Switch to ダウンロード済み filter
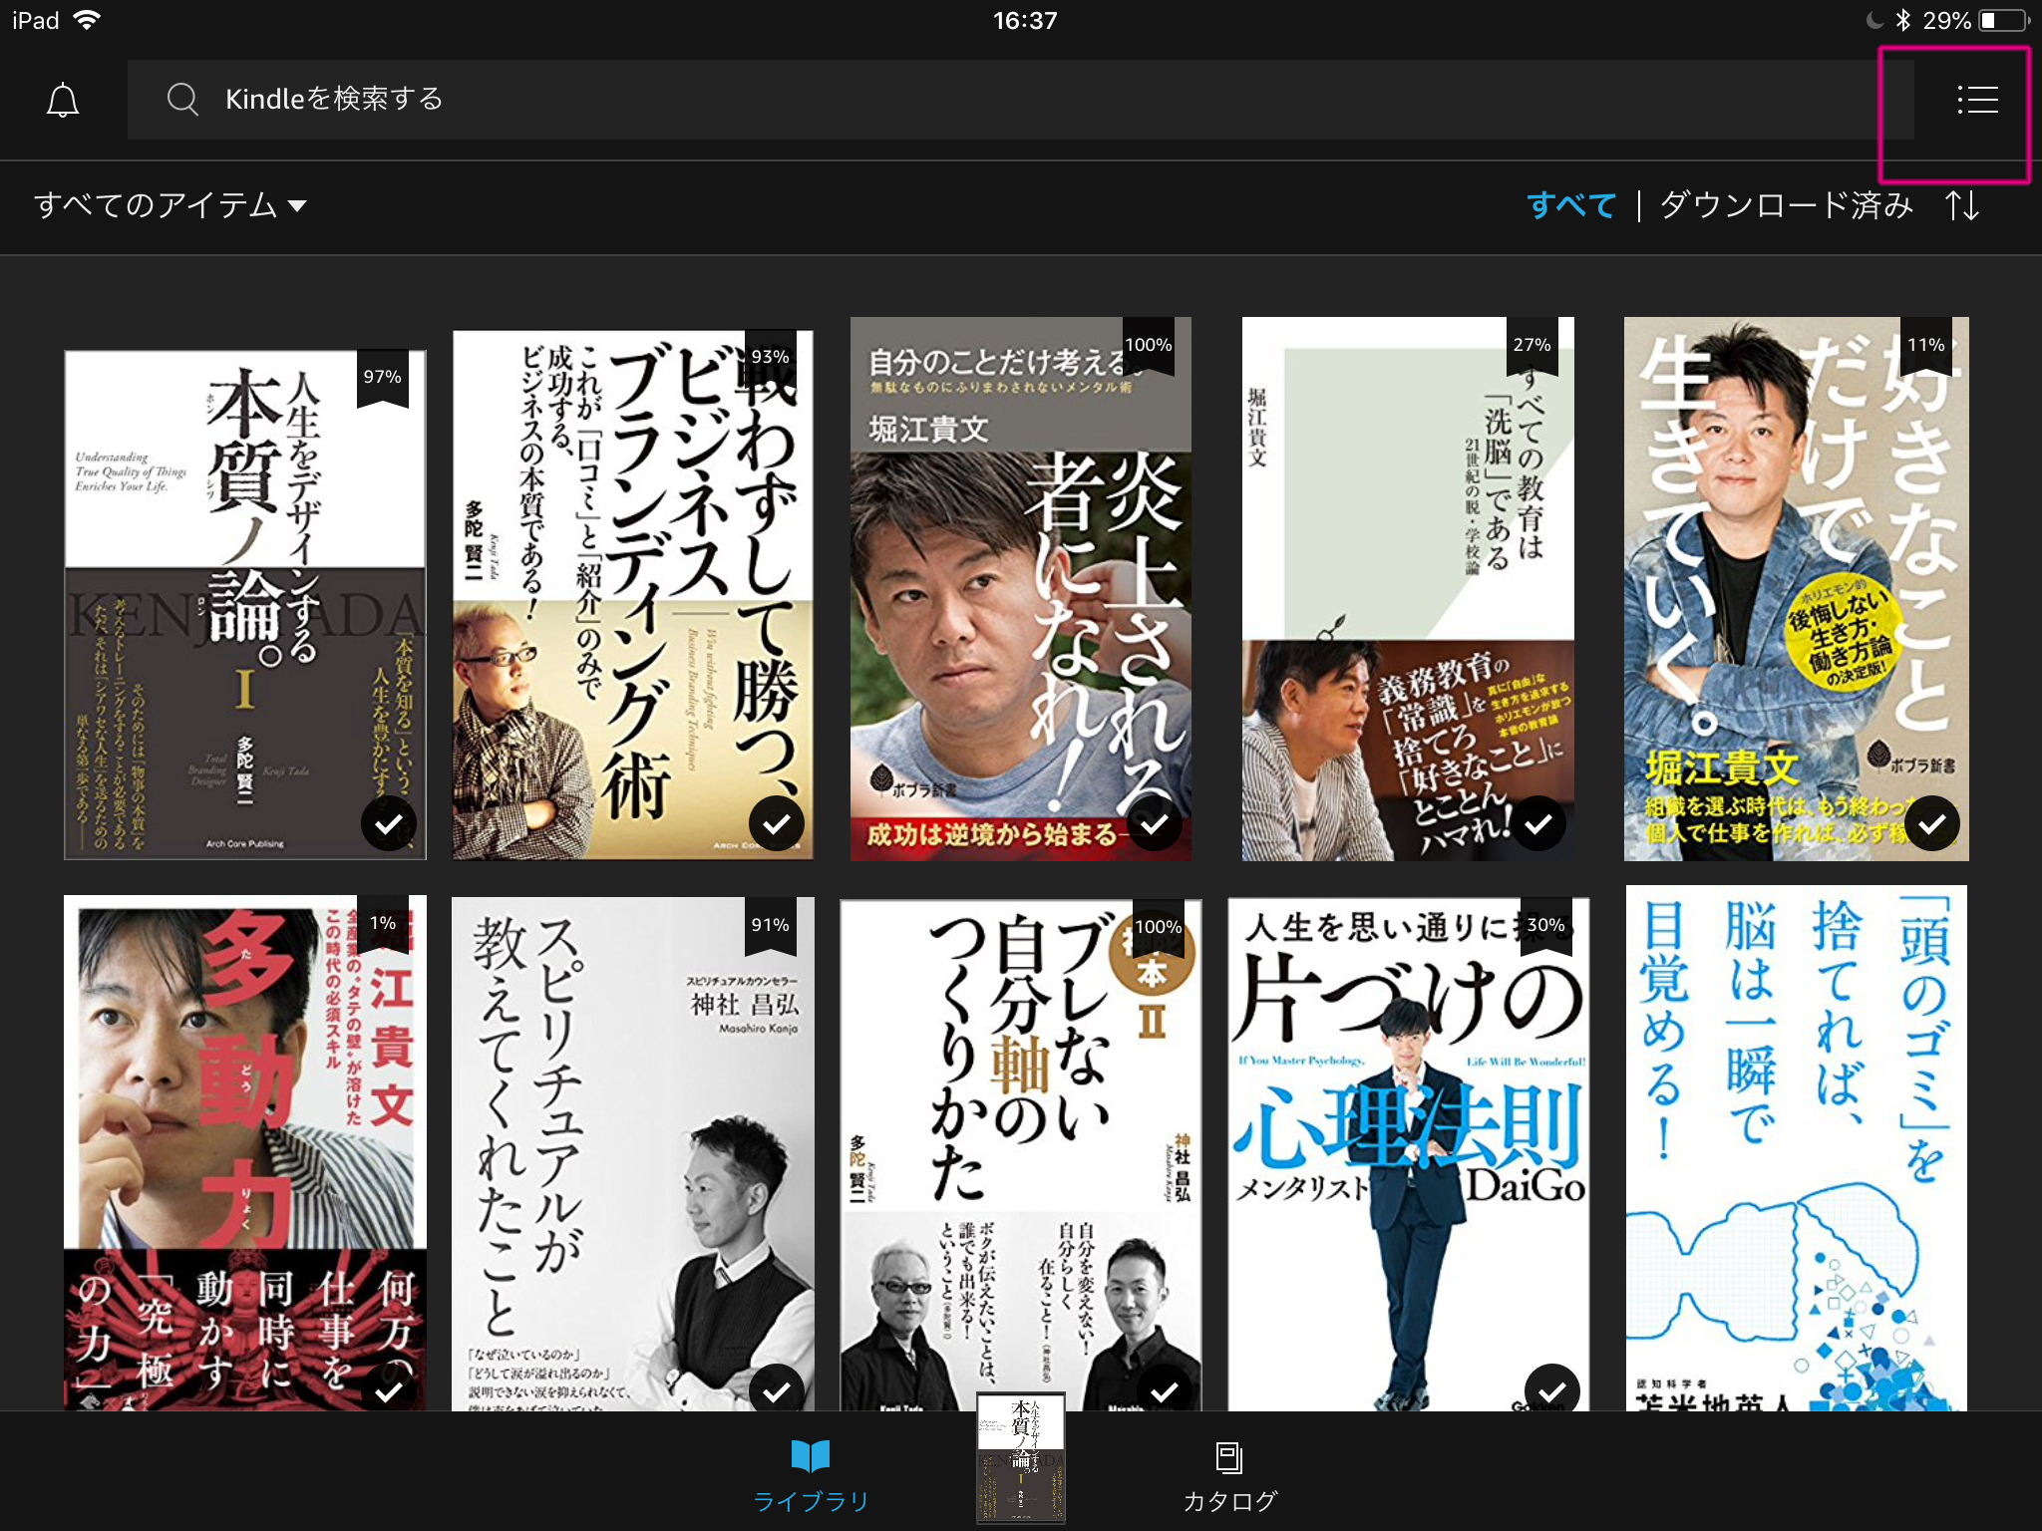Screen dimensions: 2042x1531 click(1786, 205)
